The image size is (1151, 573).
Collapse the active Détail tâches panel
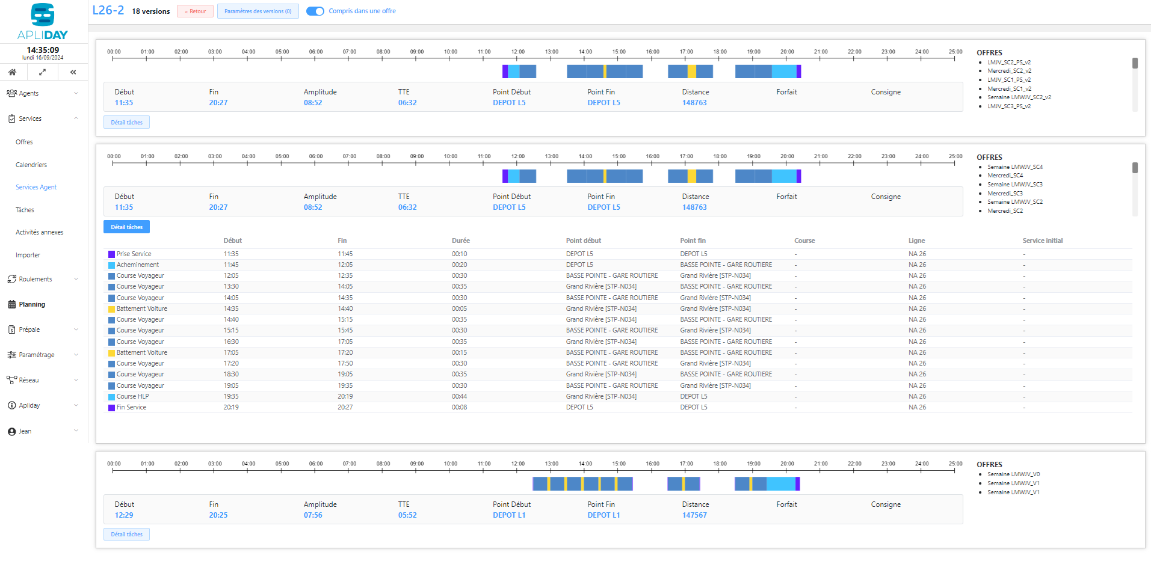point(126,227)
